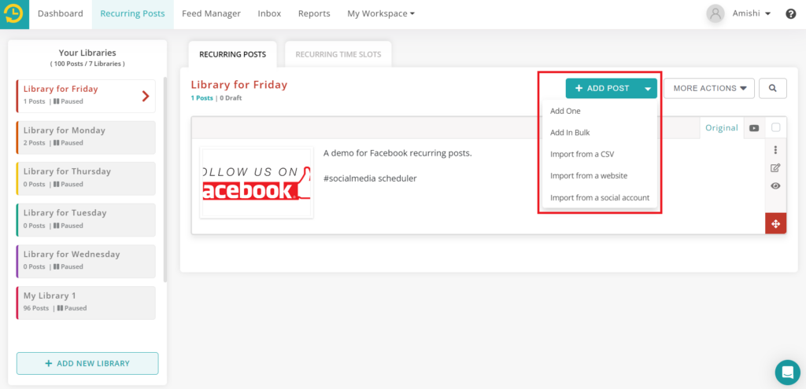This screenshot has height=389, width=806.
Task: Go to the Dashboard page
Action: (60, 14)
